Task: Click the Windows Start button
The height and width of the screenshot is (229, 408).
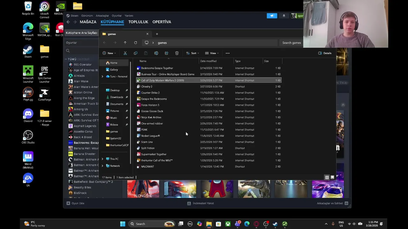Action: click(x=123, y=224)
